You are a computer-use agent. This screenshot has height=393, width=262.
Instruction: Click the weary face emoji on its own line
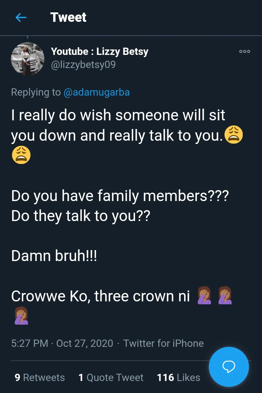click(21, 155)
